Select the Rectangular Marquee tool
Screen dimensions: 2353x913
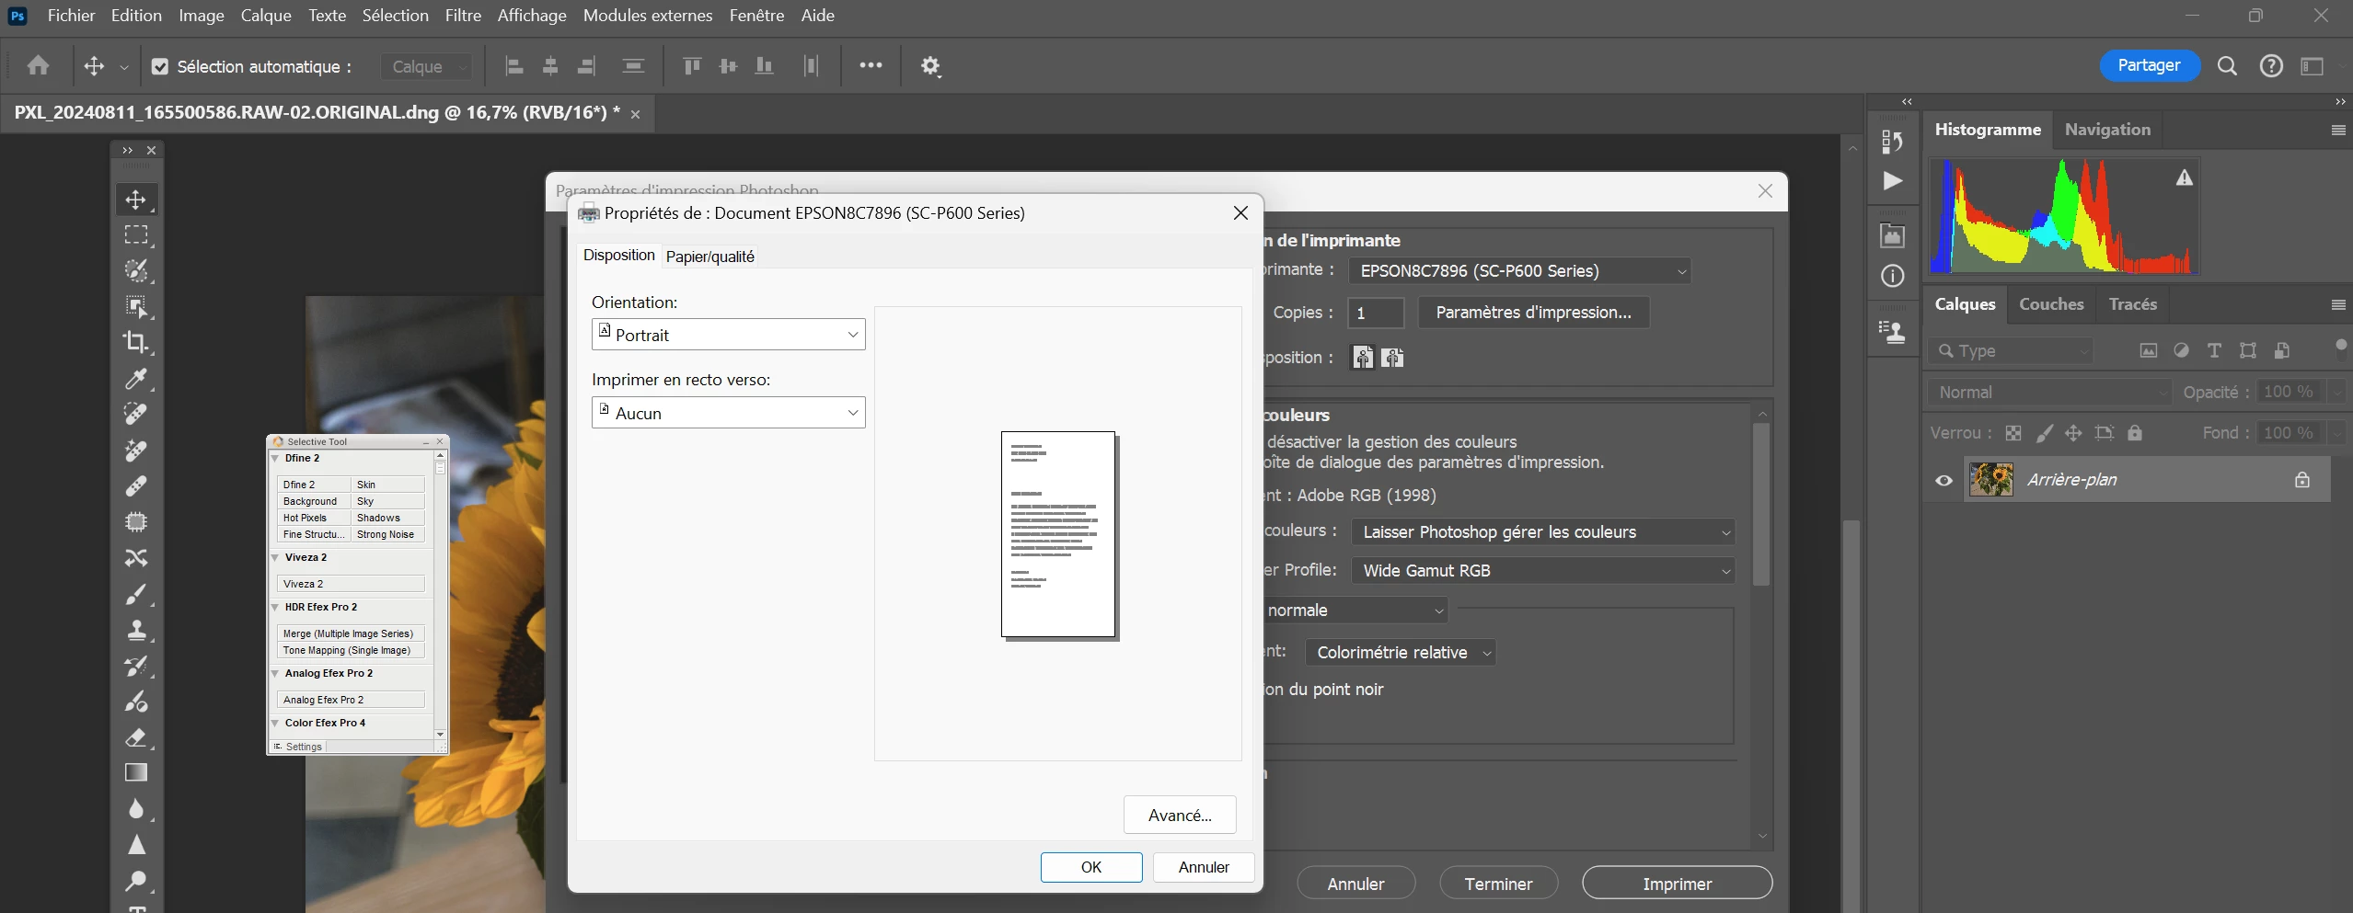[x=136, y=234]
